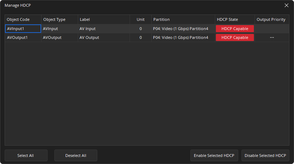Screen dimensions: 294x164
Task: Click the Output Priority column header
Action: [271, 19]
